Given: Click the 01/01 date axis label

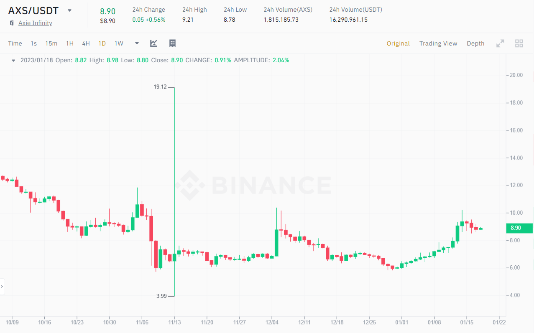Looking at the screenshot, I should pyautogui.click(x=401, y=322).
